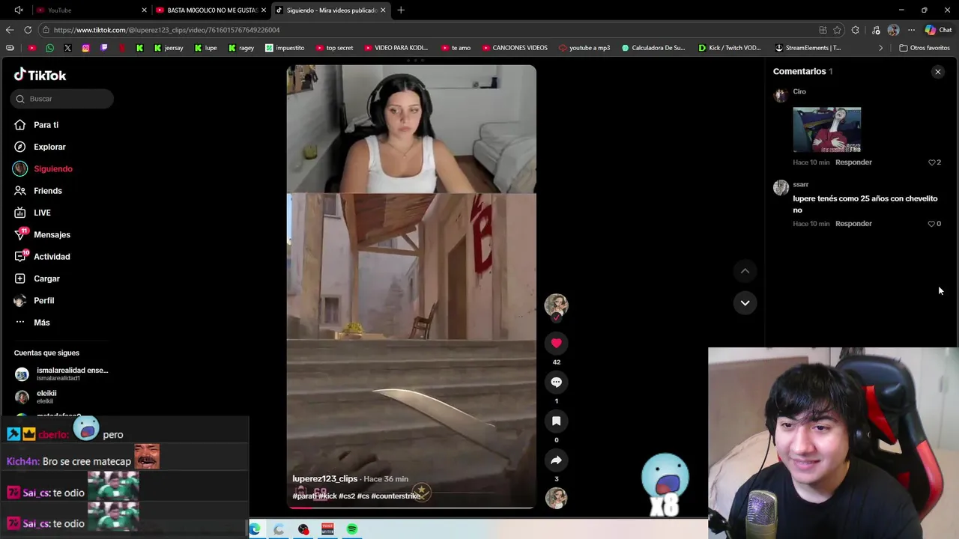
Task: Open the sound disc avatar below share
Action: (x=556, y=498)
